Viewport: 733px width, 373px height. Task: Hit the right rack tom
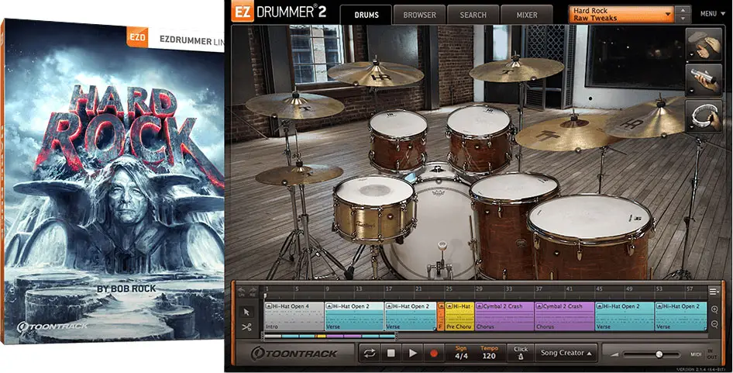(x=480, y=139)
